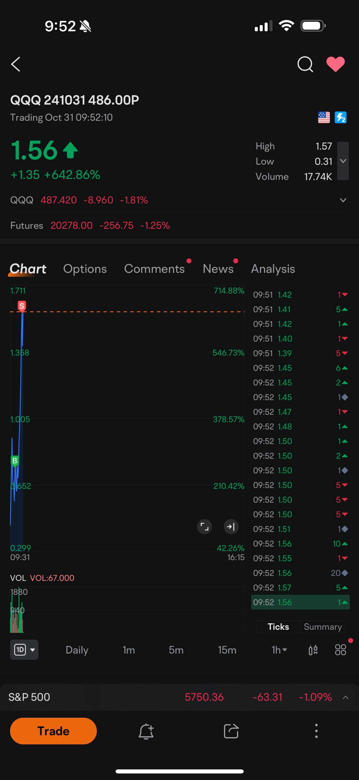Select the Ticks view toggle
This screenshot has width=359, height=780.
point(278,627)
